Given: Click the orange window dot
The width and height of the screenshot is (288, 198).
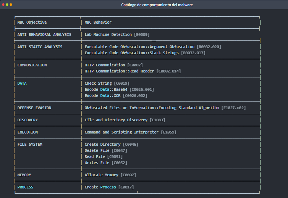Looking at the screenshot, I should click(11, 5).
